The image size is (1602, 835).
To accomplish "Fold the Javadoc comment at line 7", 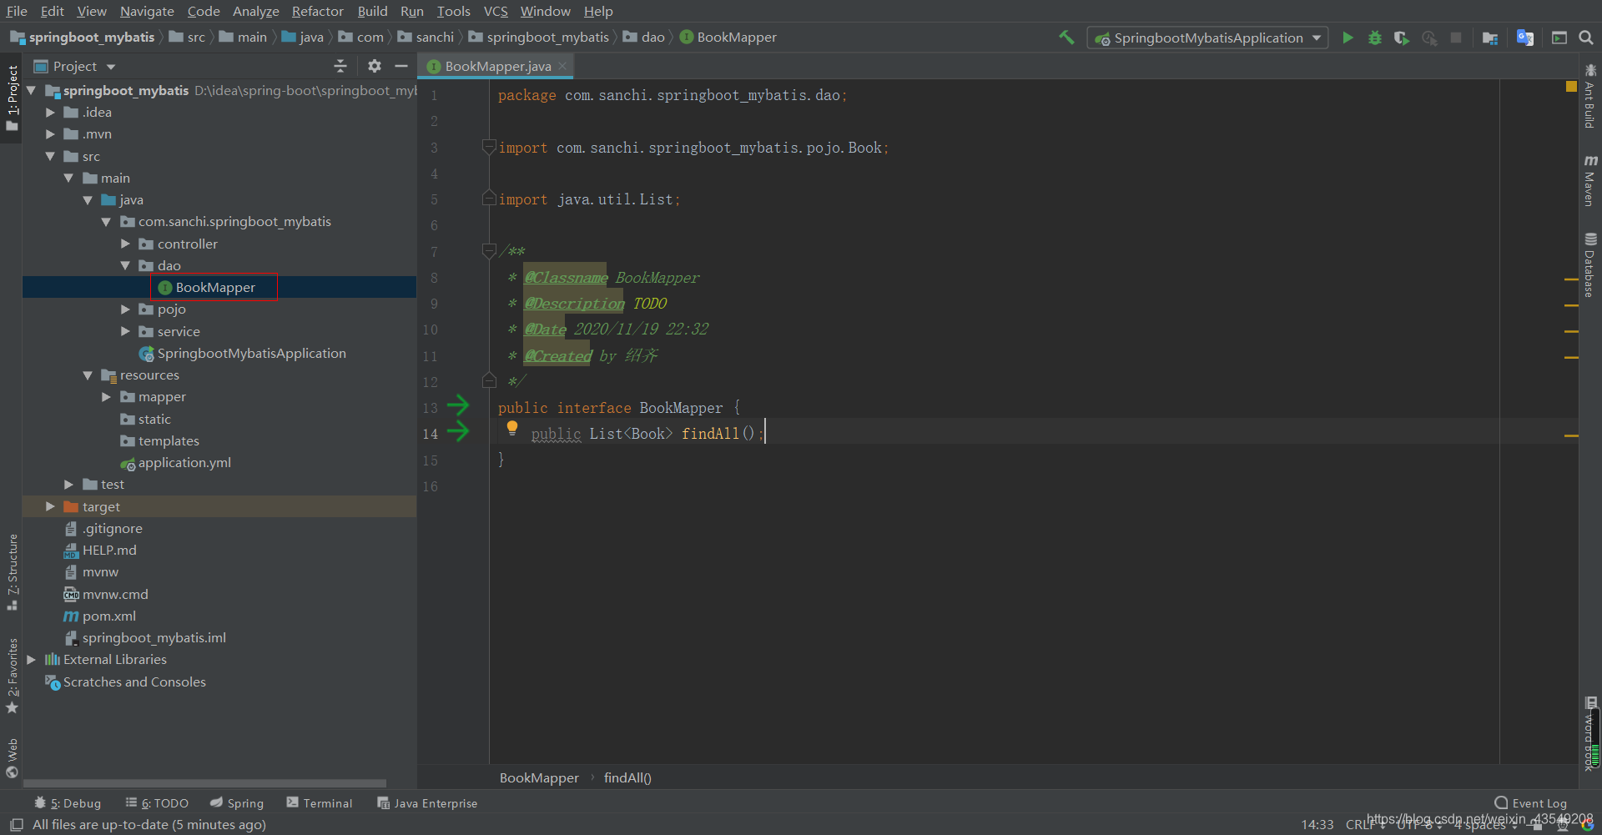I will 490,250.
